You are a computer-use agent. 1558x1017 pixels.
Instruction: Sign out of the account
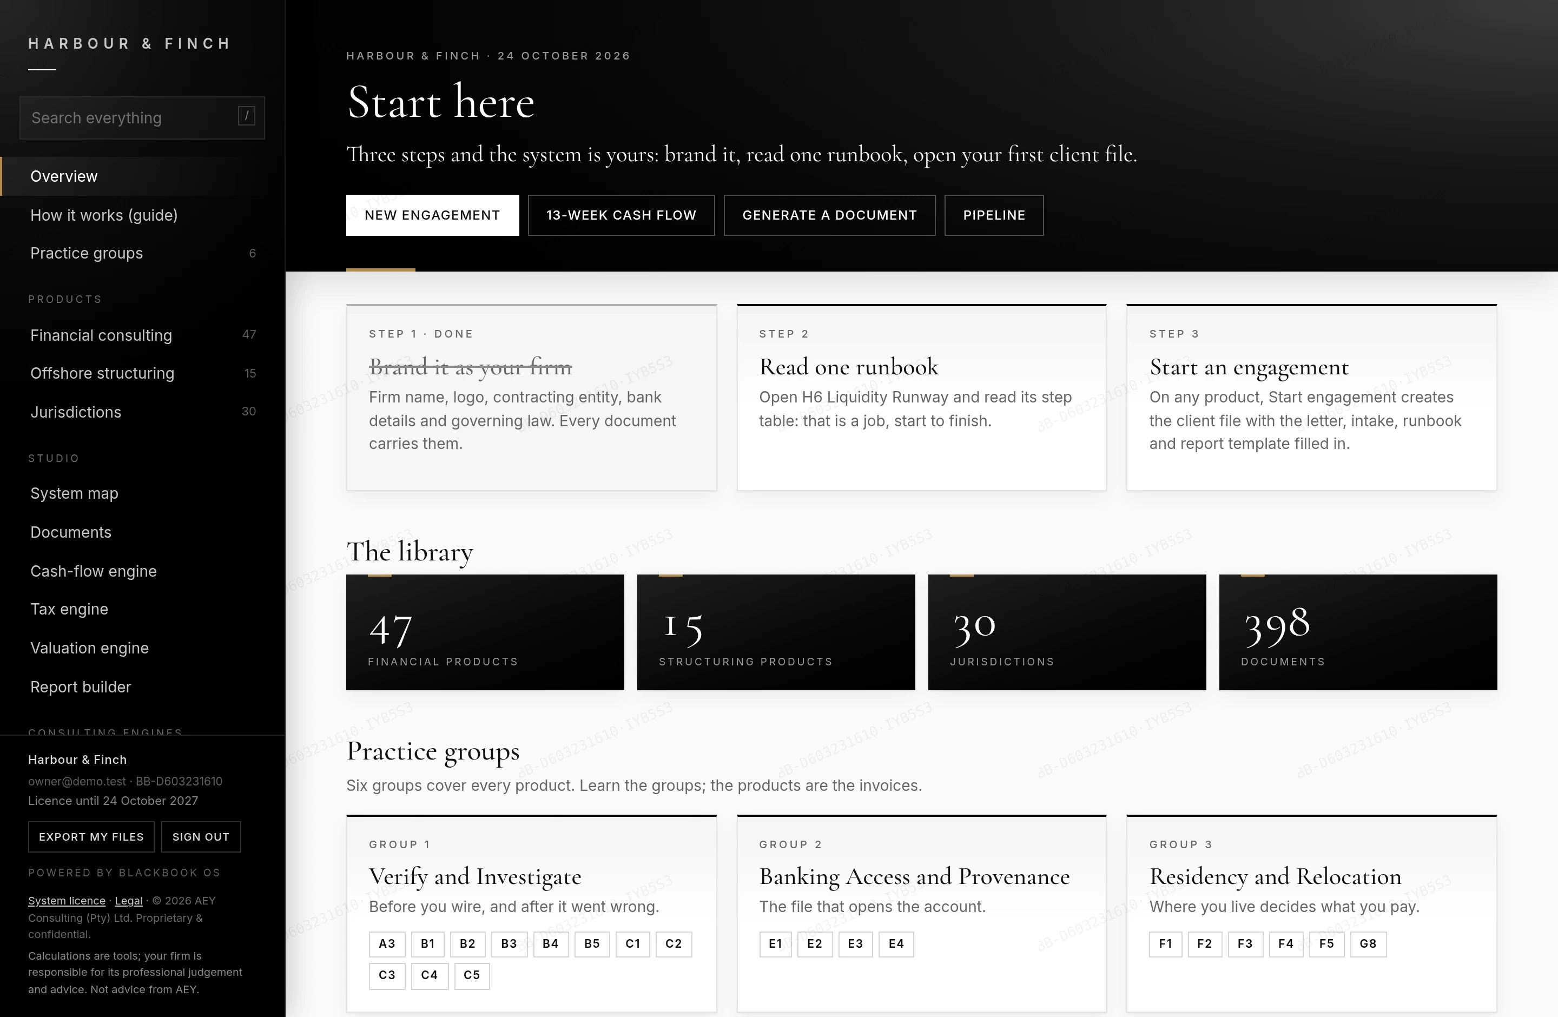201,837
